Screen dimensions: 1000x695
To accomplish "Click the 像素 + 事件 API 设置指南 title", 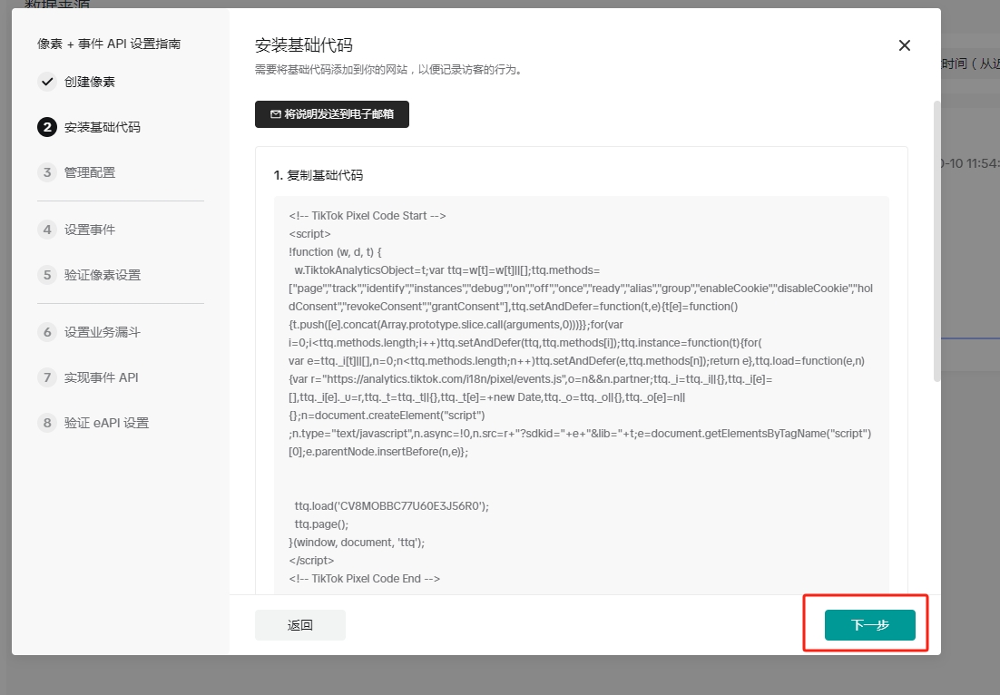I will 109,44.
